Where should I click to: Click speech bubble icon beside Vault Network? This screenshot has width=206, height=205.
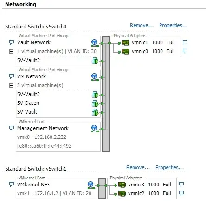[x=12, y=42]
